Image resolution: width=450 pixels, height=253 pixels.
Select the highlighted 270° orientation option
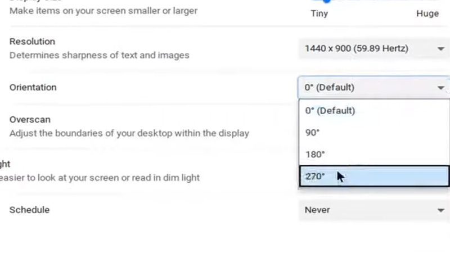(x=374, y=176)
